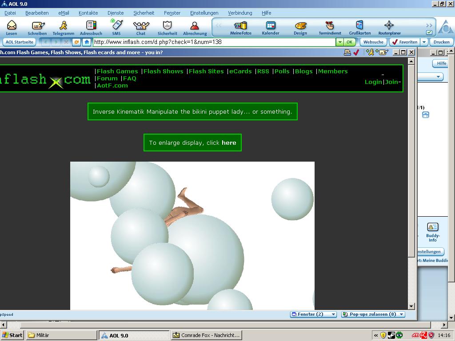Expand the Pop-ups zulassen dropdown
Image resolution: width=455 pixels, height=341 pixels.
373,314
